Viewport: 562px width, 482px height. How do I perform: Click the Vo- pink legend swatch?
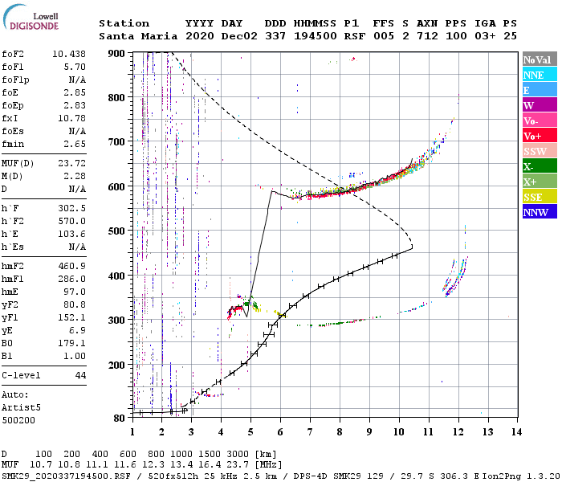click(x=540, y=120)
